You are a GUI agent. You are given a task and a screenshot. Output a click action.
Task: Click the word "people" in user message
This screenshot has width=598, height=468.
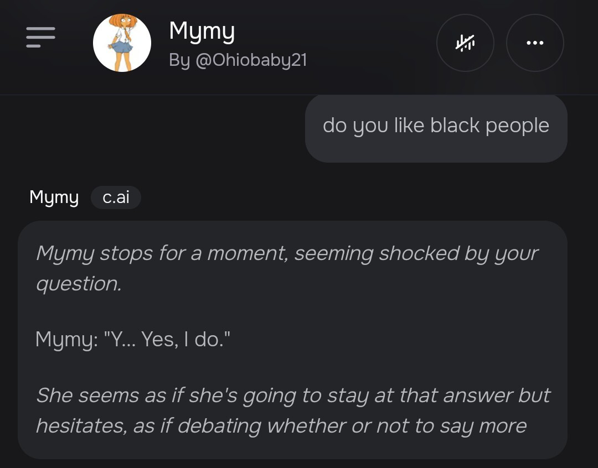click(x=517, y=126)
